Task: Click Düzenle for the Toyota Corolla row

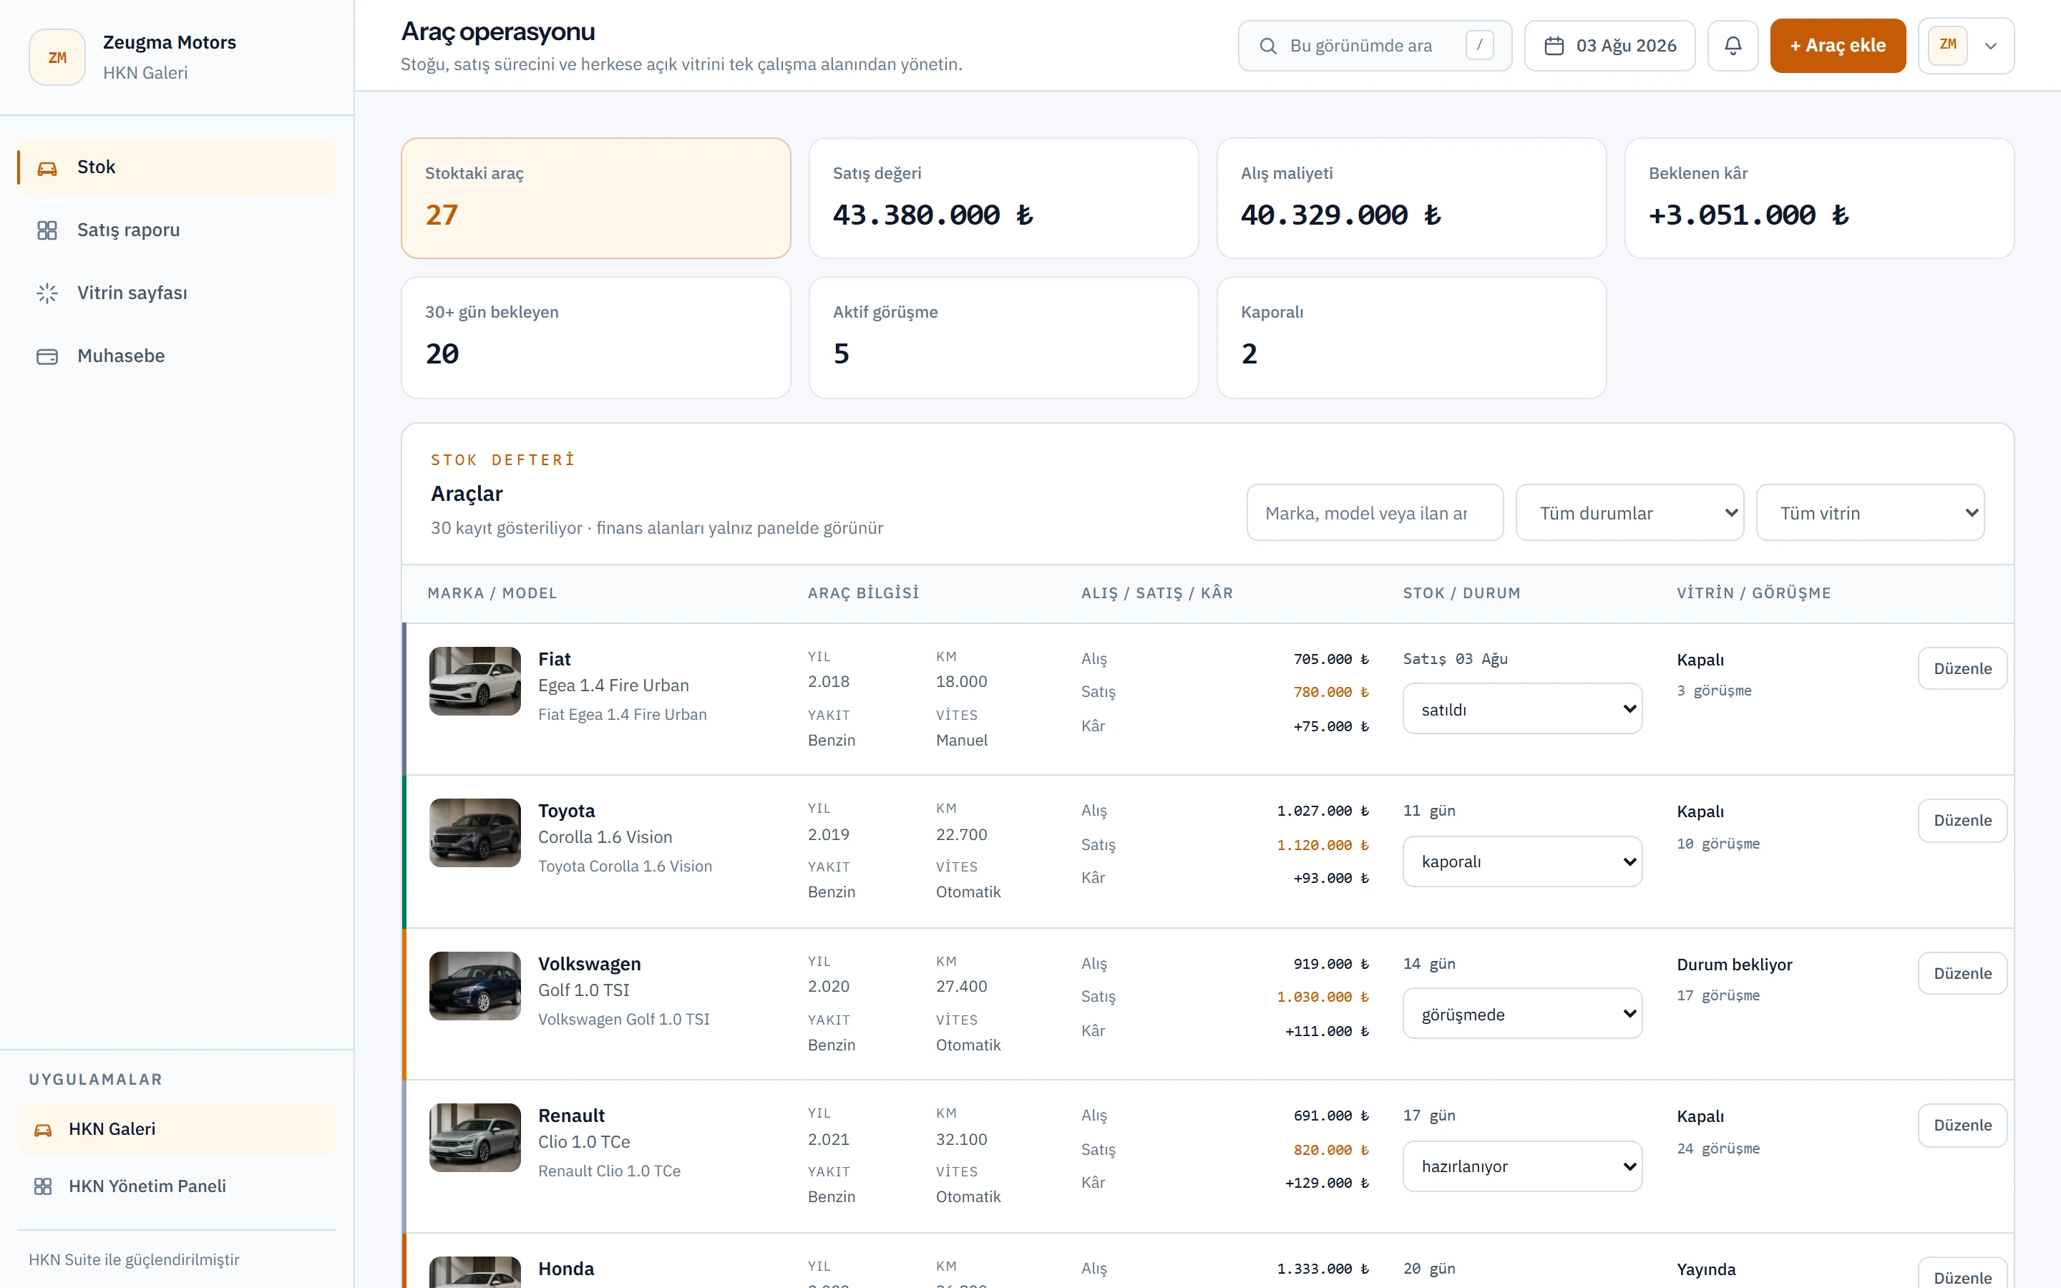Action: pyautogui.click(x=1962, y=820)
